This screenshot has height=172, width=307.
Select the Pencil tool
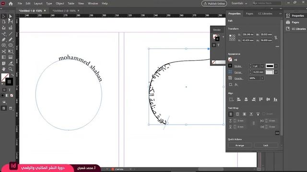point(11,40)
